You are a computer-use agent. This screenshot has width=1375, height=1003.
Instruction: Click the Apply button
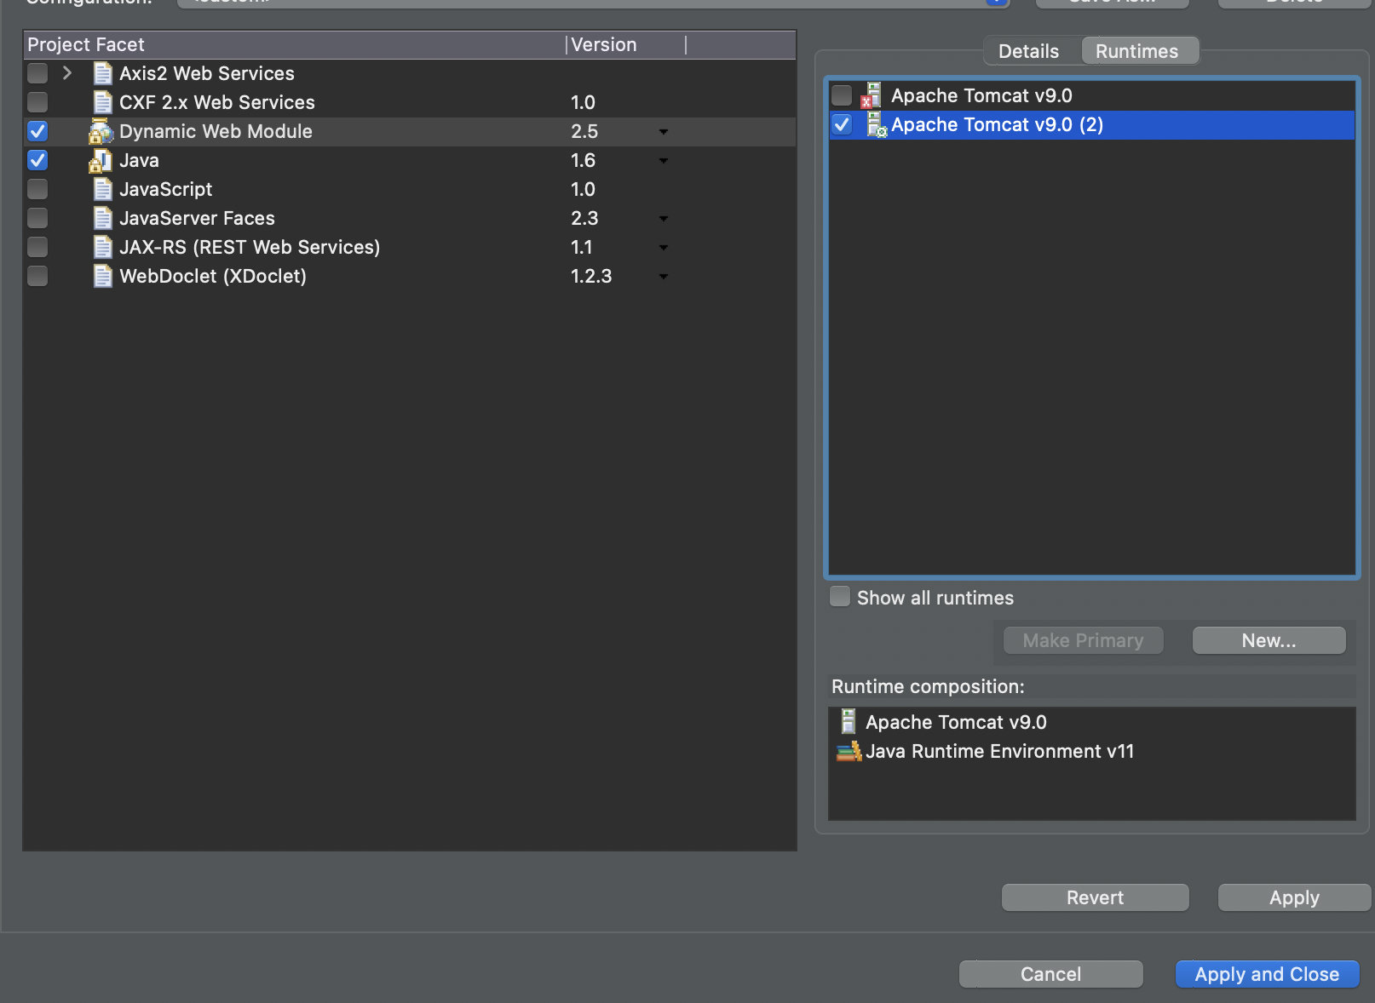coord(1294,897)
